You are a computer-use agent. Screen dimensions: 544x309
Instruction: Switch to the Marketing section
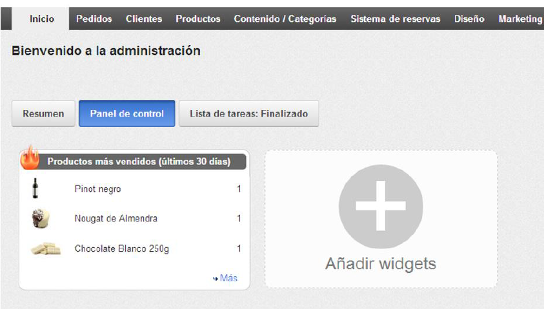[519, 19]
